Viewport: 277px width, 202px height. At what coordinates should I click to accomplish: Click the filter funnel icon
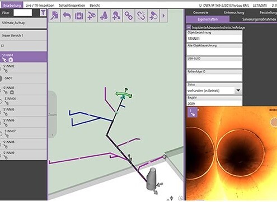click(x=43, y=13)
